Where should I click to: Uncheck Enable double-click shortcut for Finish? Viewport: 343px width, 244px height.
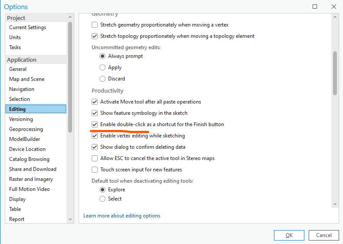tap(95, 124)
